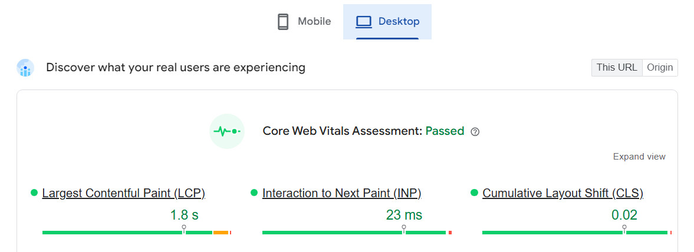Click the green dot beside LCP
Screen dimensions: 694x252
pyautogui.click(x=34, y=193)
